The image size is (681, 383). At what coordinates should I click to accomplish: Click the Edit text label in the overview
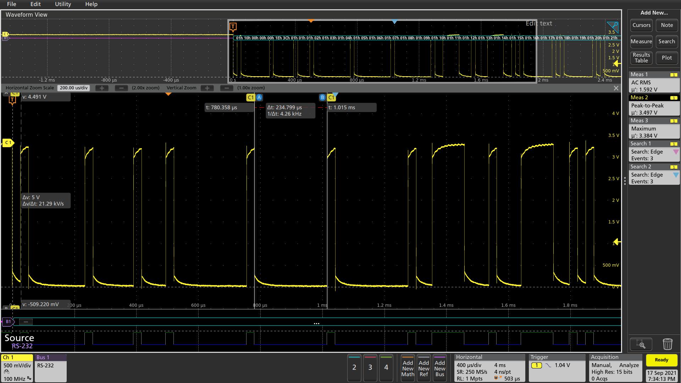(539, 23)
